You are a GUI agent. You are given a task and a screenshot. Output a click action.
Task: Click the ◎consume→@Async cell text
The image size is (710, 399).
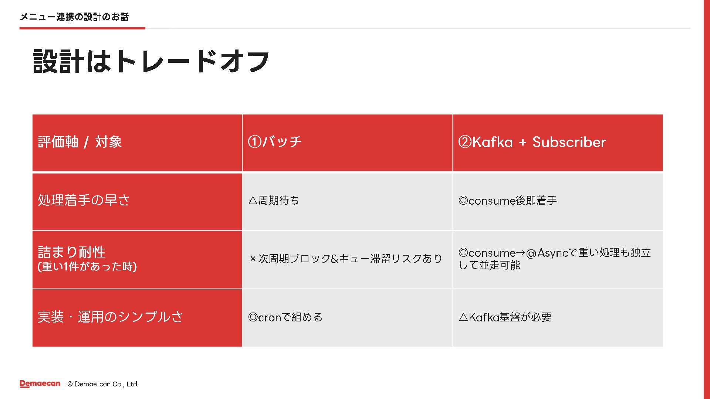(x=555, y=259)
